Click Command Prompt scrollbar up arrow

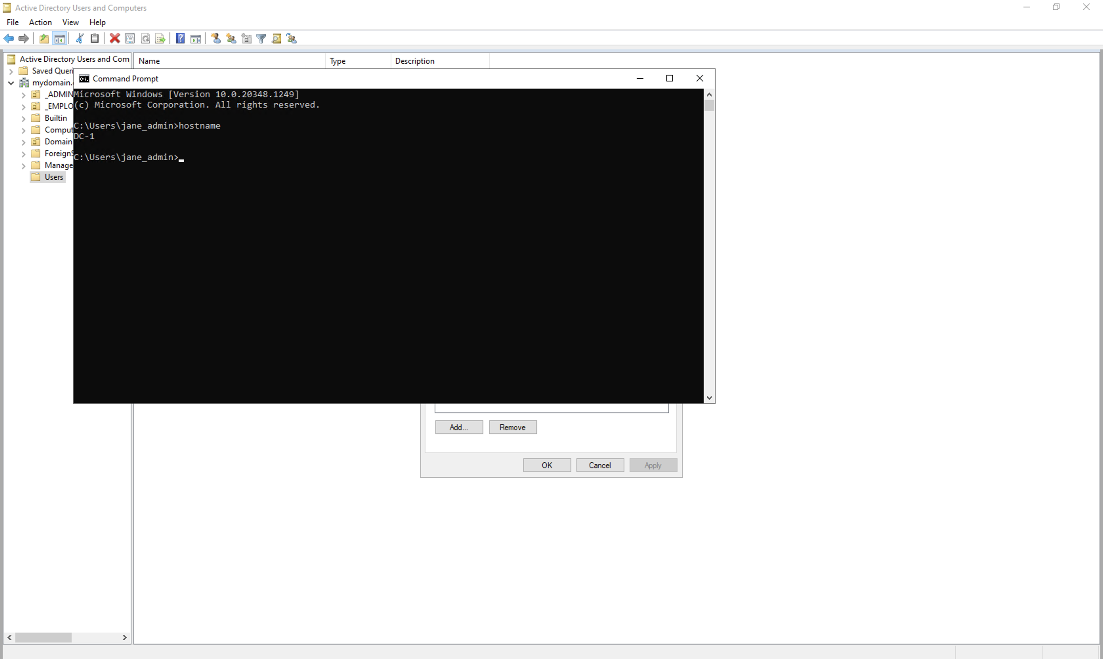[709, 94]
